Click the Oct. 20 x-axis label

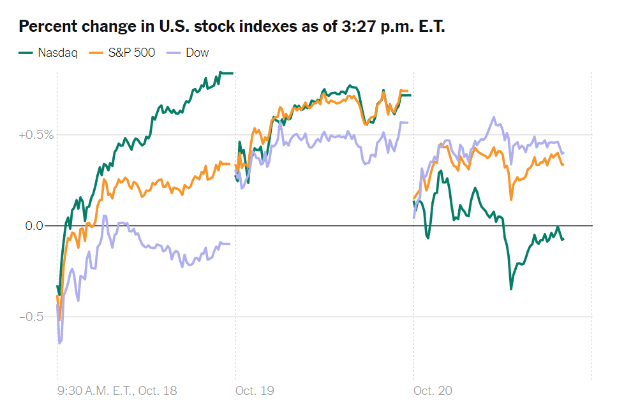point(433,390)
